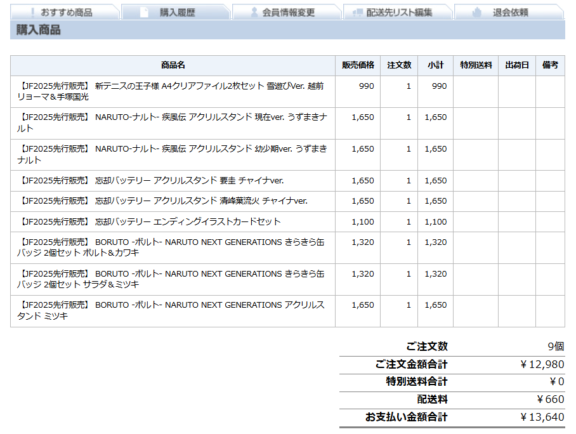
Task: Click hand icon on 退会依頼 tab
Action: 477,13
